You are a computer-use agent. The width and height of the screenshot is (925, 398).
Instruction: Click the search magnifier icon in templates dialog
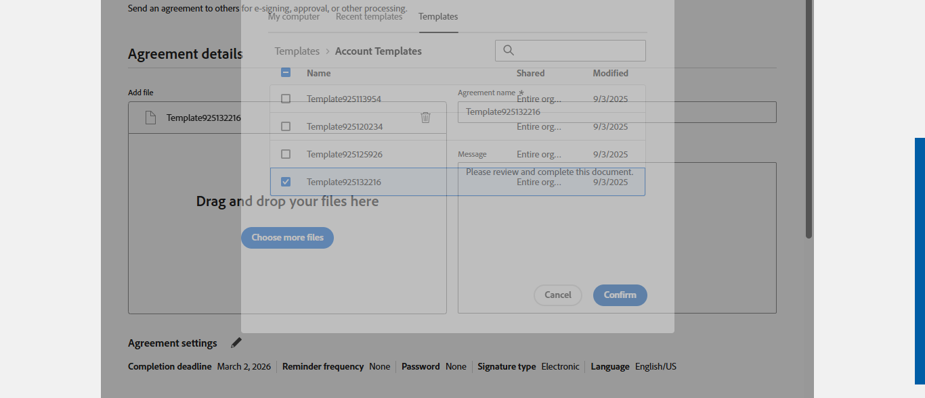pyautogui.click(x=509, y=51)
